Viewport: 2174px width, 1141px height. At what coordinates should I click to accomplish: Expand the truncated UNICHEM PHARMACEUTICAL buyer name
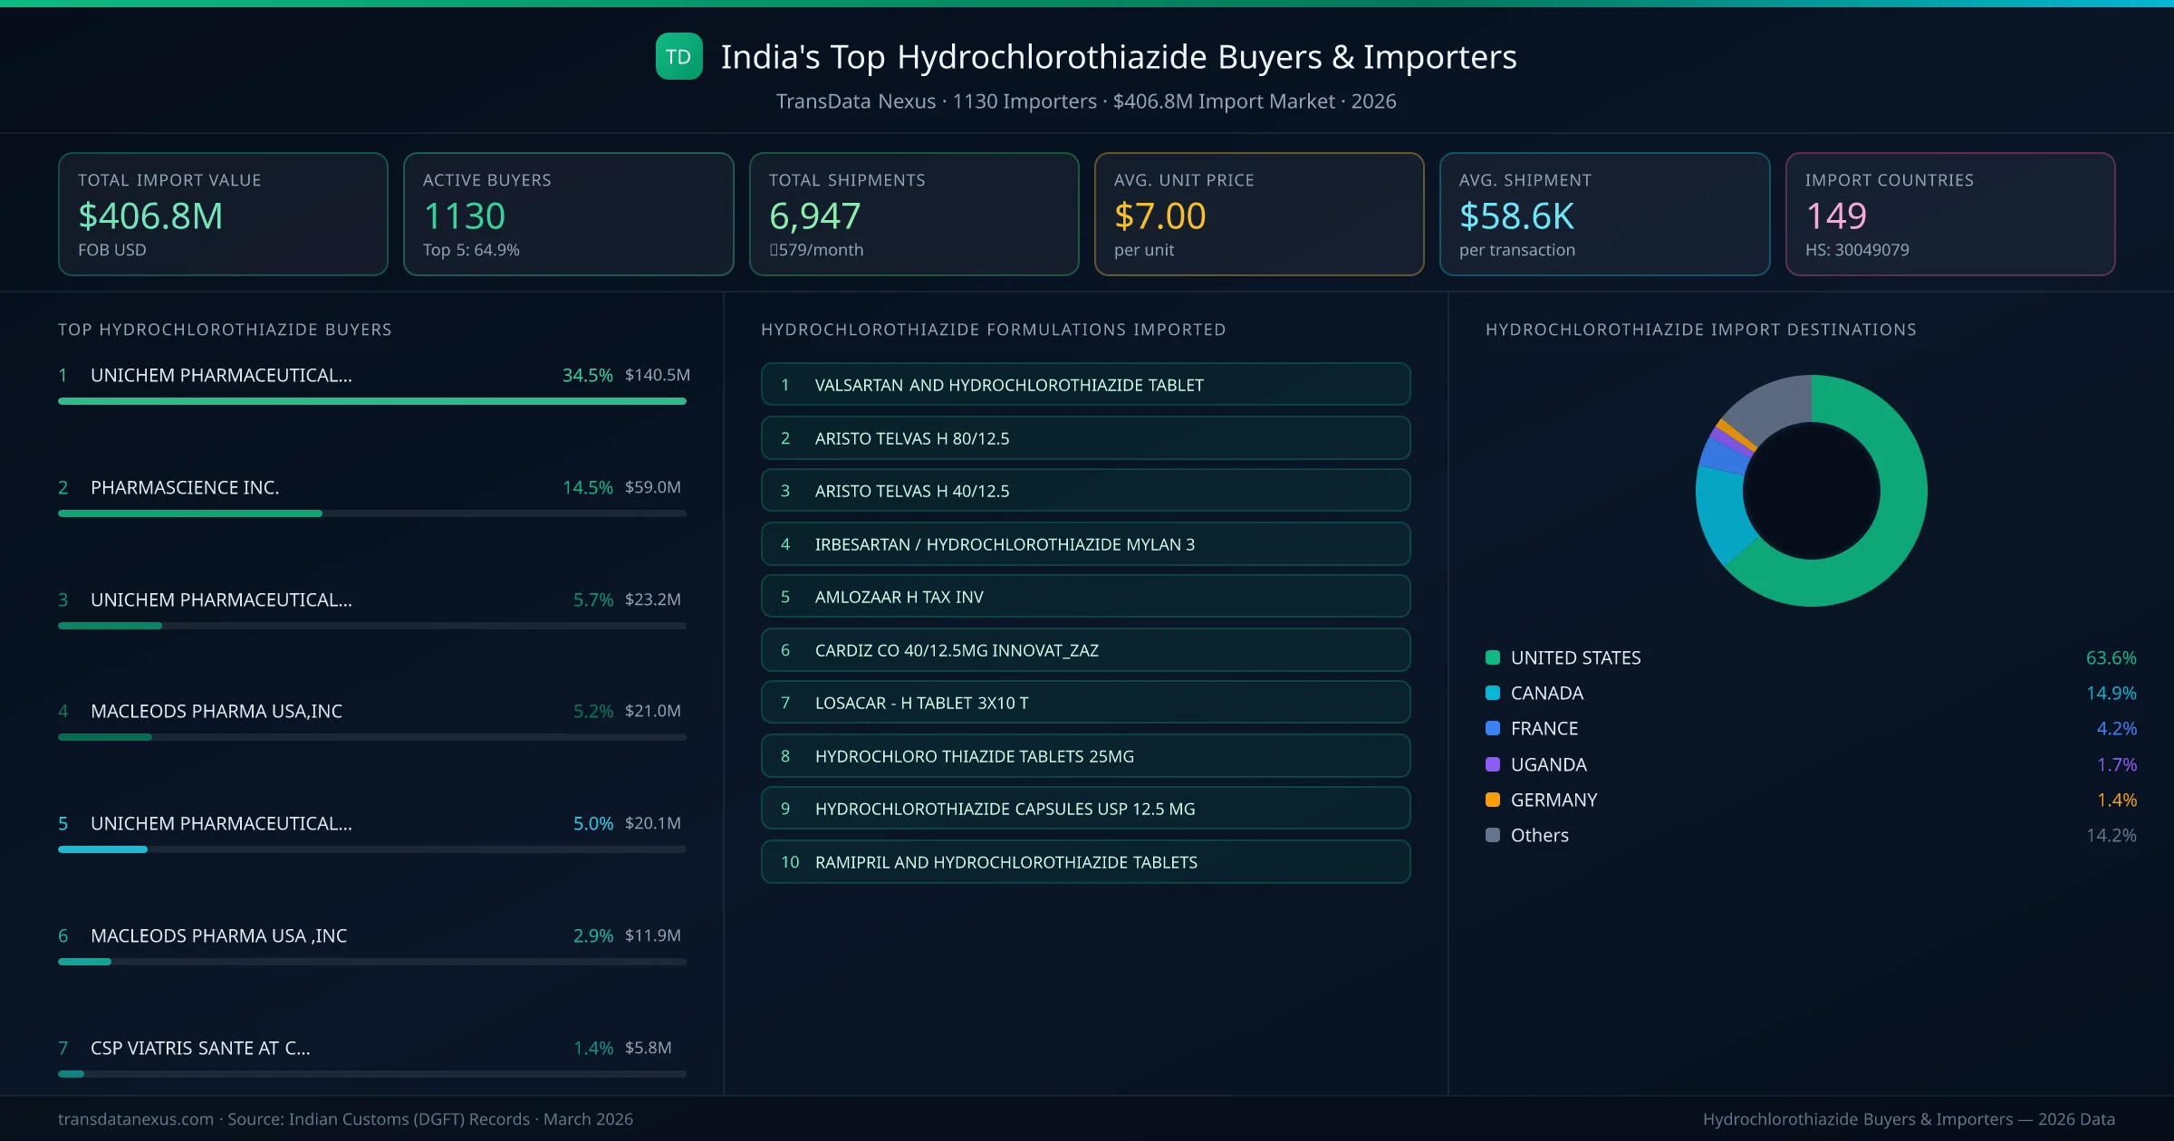220,374
